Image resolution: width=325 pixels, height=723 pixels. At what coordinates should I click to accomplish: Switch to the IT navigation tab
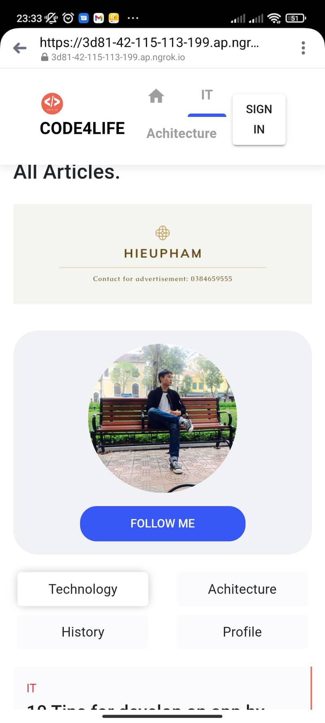pyautogui.click(x=207, y=95)
